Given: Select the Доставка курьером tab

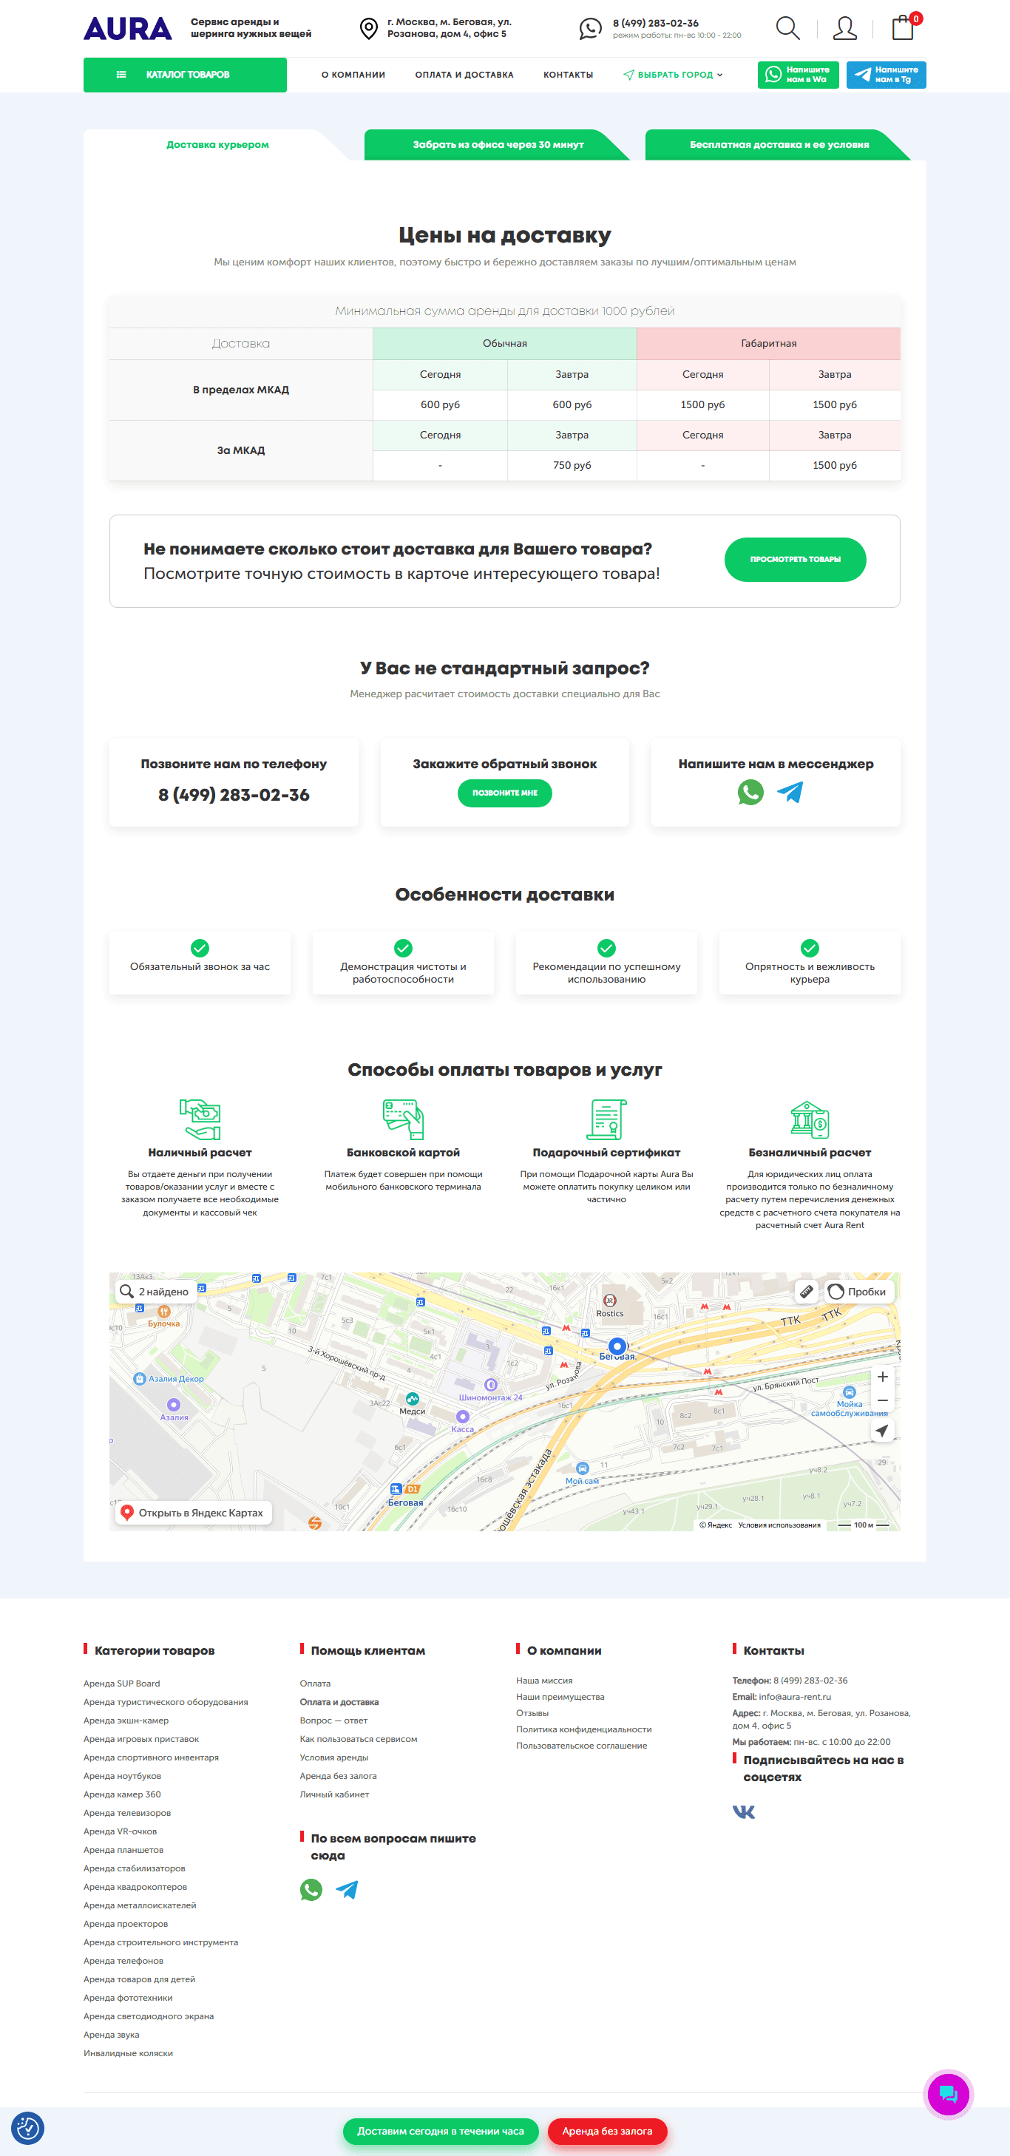Looking at the screenshot, I should (x=217, y=144).
